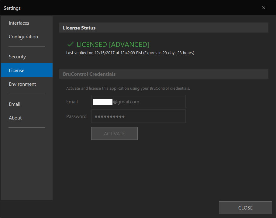The width and height of the screenshot is (276, 218).
Task: Select the License sidebar item
Action: [26, 70]
